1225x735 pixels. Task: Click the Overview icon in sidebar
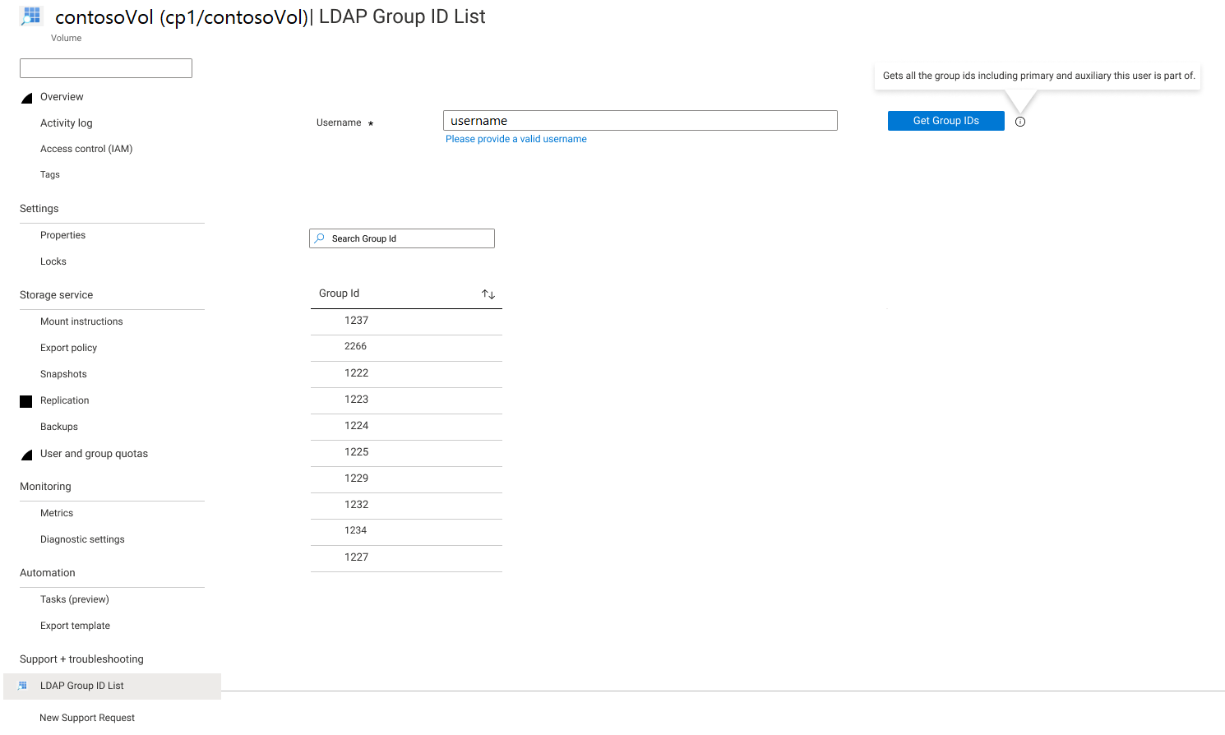click(x=26, y=98)
